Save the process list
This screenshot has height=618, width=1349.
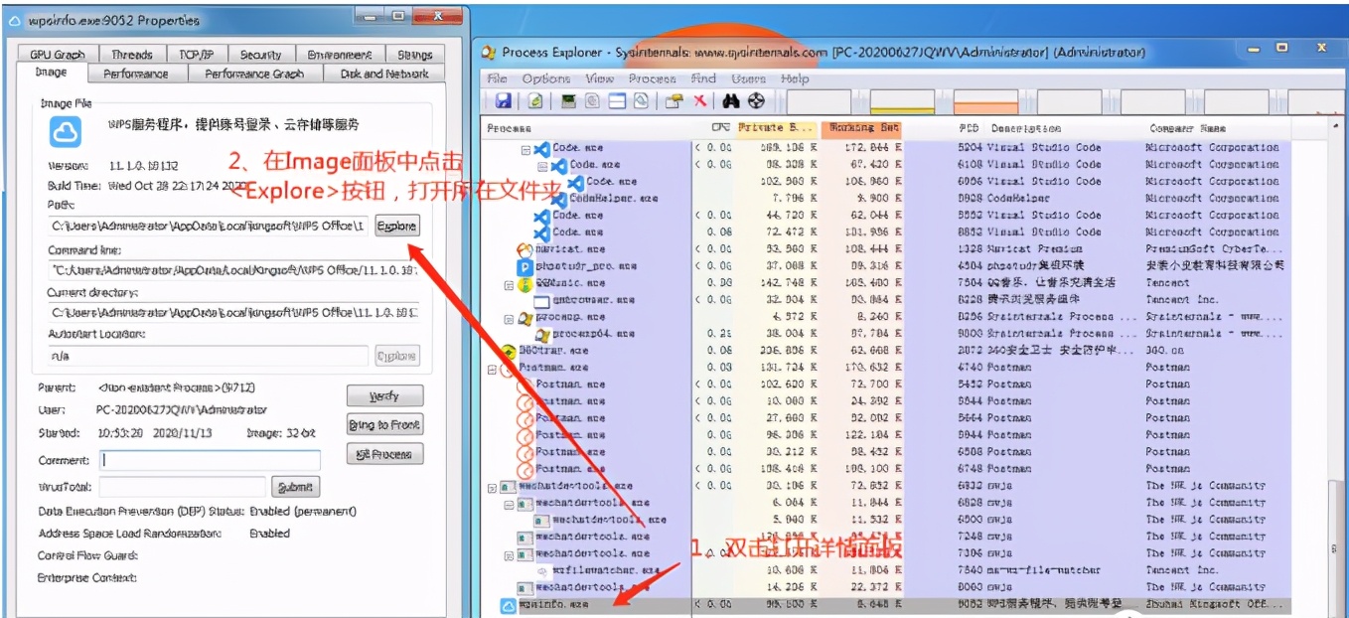point(505,100)
